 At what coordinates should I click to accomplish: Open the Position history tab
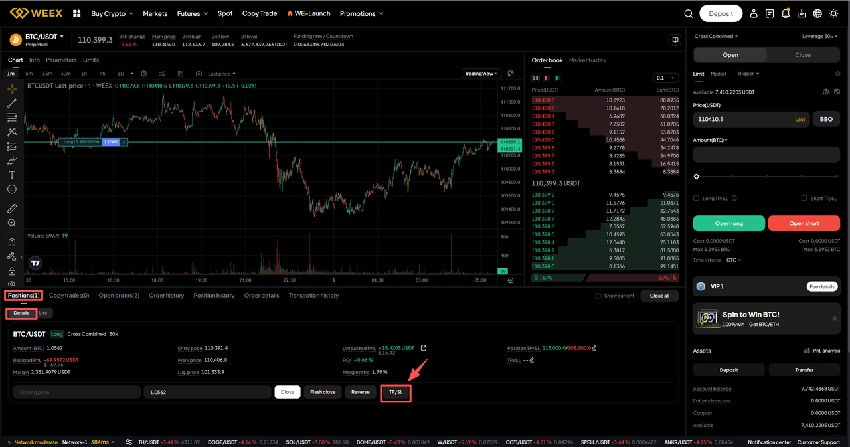(214, 296)
